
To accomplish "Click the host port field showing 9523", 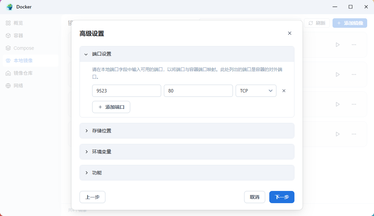I will click(126, 90).
